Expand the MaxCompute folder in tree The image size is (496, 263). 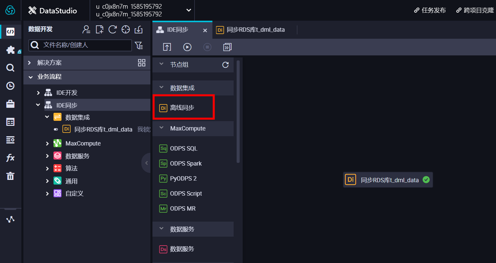click(47, 144)
